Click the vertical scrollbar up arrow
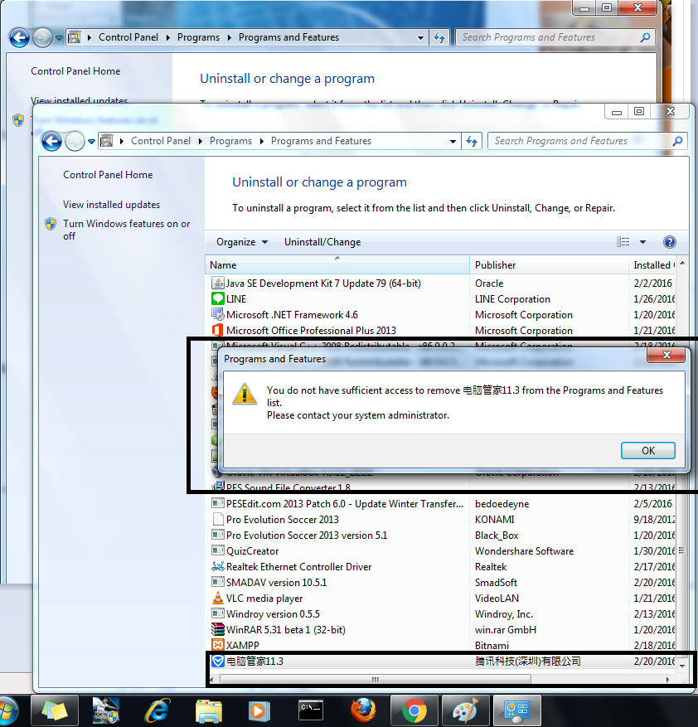This screenshot has width=698, height=727. (x=681, y=263)
